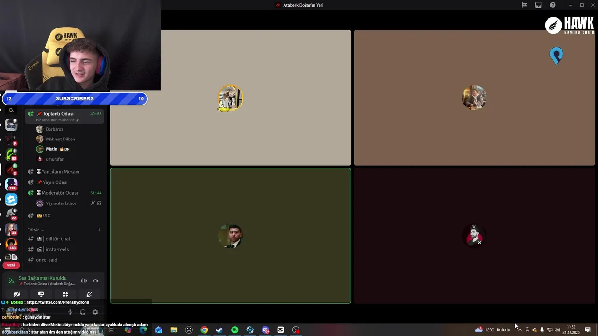This screenshot has width=598, height=336.
Task: Open Steam from taskbar
Action: (x=219, y=330)
